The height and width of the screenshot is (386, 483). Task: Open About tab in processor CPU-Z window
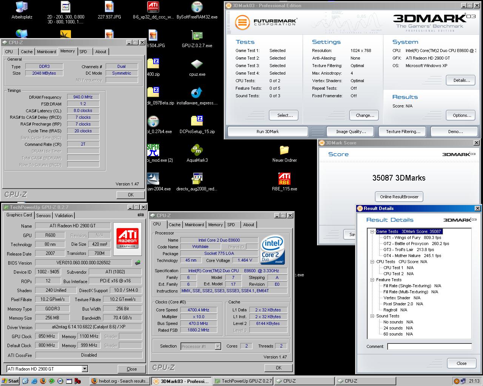tap(249, 225)
